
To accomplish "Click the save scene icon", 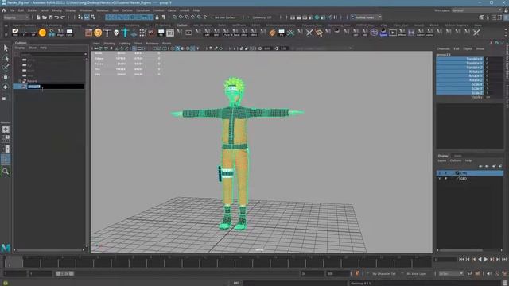I will tap(50, 17).
